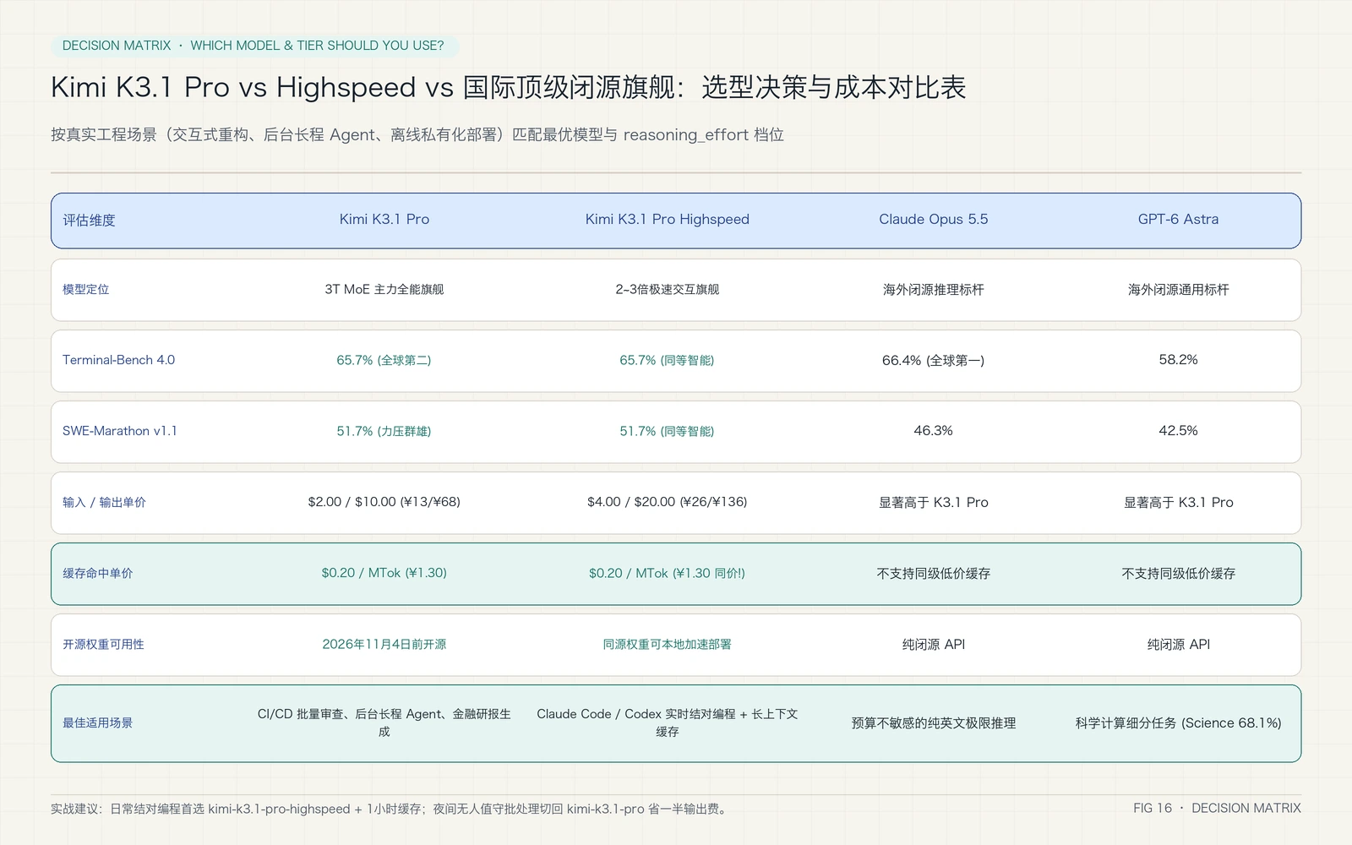1352x845 pixels.
Task: Select the 'Kimi K3.1 Pro' column header
Action: point(384,220)
